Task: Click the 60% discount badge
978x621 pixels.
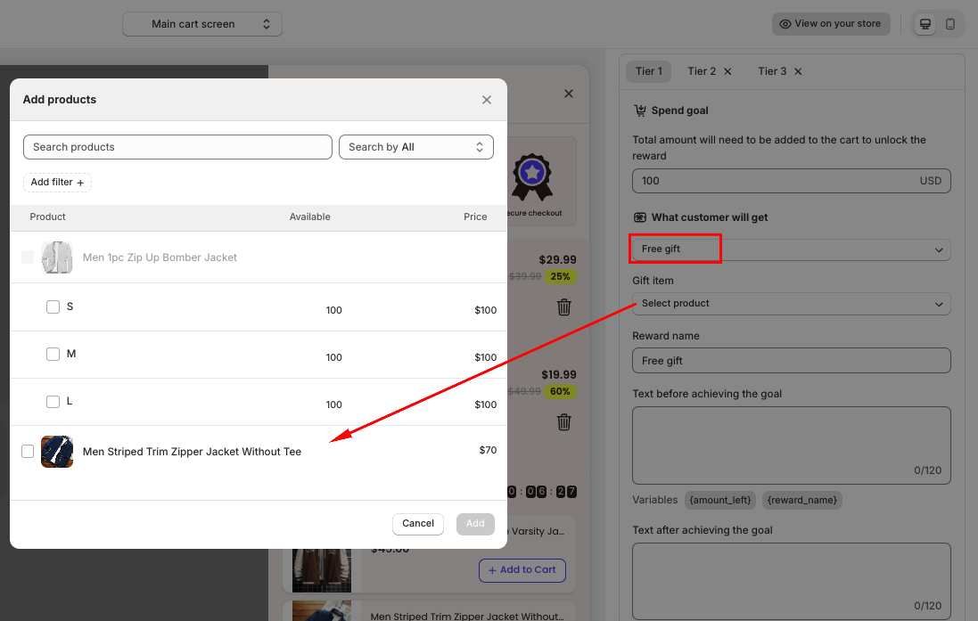Action: point(560,391)
